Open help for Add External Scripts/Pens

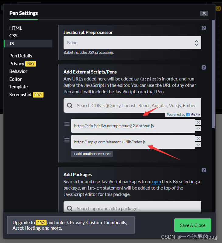point(203,67)
